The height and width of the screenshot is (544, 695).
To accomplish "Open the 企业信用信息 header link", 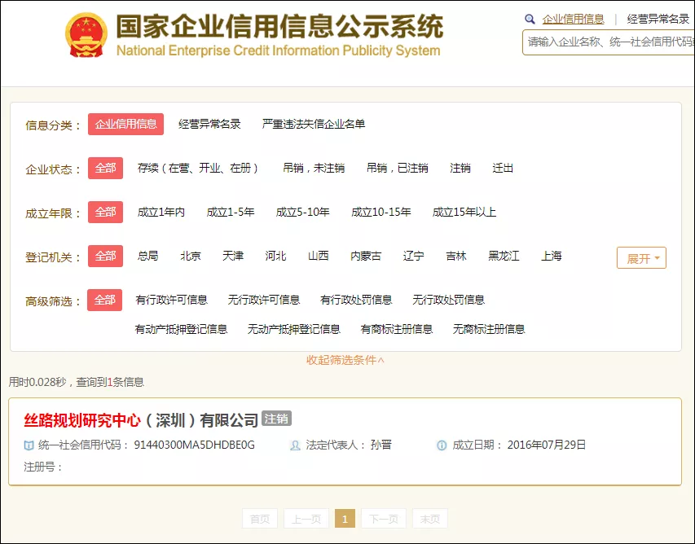I will pos(573,19).
